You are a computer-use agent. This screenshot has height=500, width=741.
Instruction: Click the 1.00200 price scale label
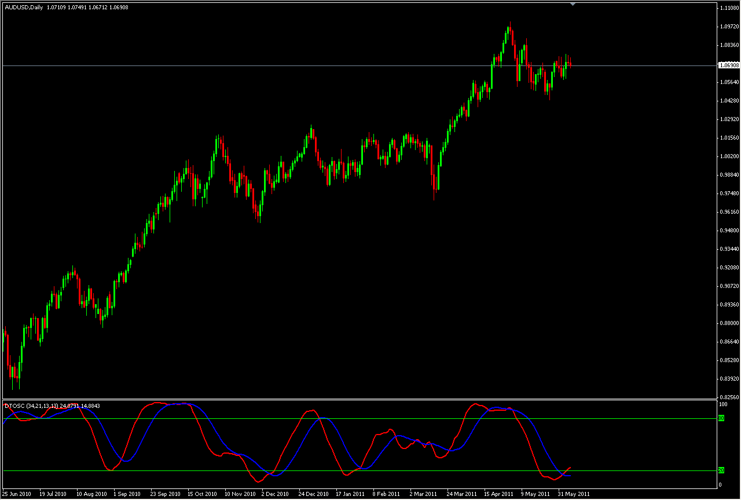click(728, 156)
